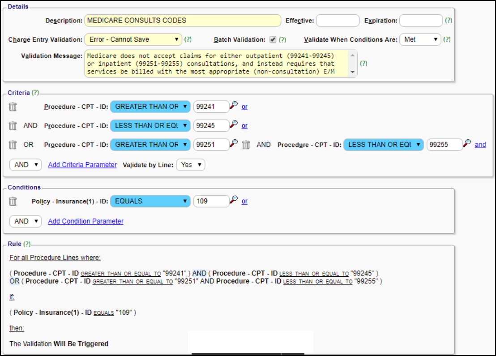
Task: Click trash icon beside AND criteria row
Action: pos(13,126)
